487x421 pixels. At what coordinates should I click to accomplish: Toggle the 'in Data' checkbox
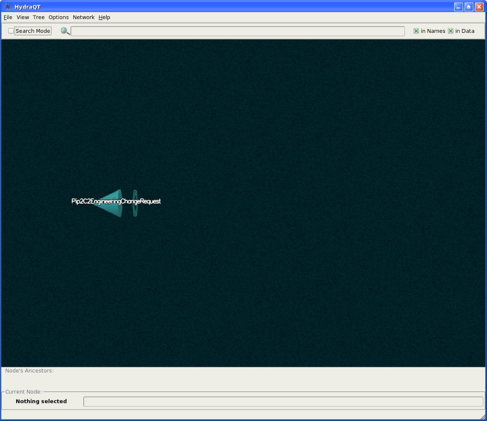tap(451, 31)
